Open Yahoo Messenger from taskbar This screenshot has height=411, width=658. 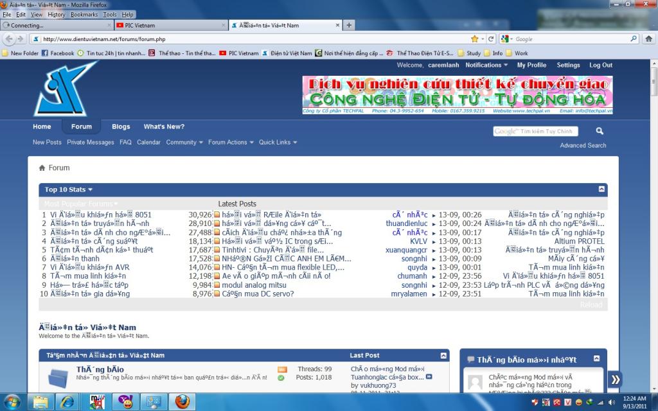coord(125,402)
